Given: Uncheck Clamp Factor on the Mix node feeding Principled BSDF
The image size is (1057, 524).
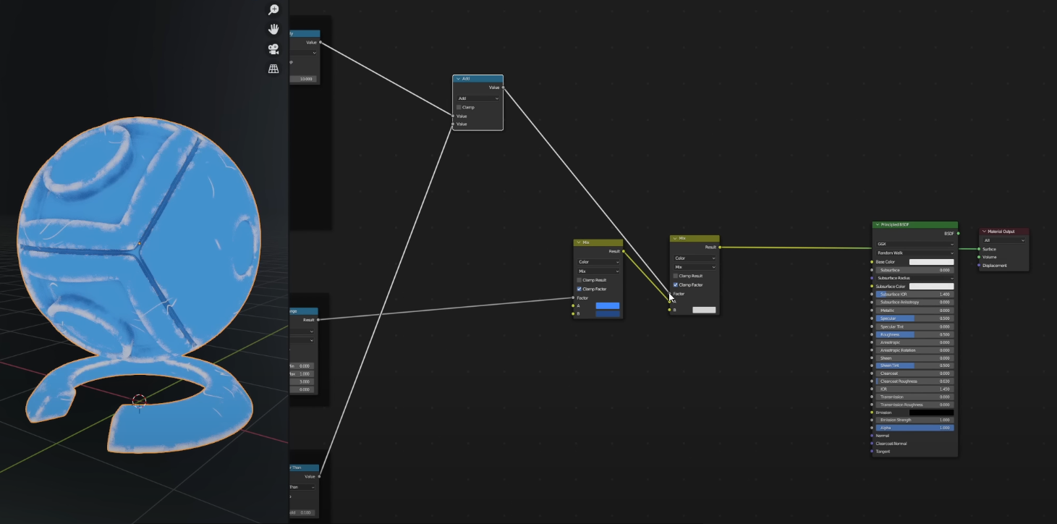Looking at the screenshot, I should click(676, 284).
